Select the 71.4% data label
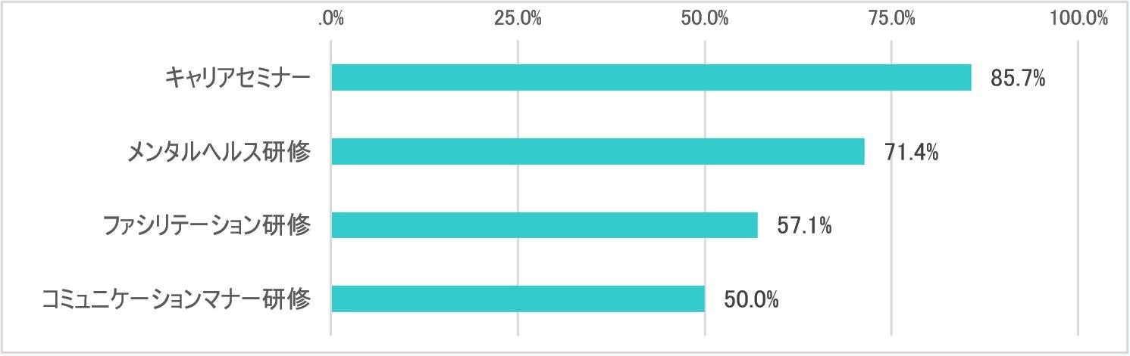 (912, 152)
